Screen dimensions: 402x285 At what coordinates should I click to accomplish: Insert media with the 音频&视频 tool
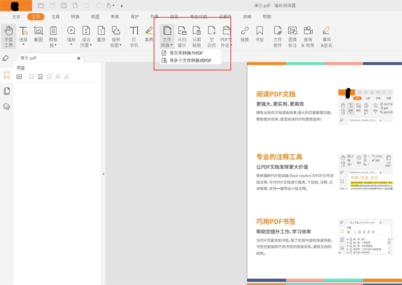click(x=308, y=36)
